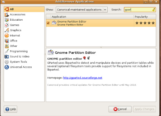Select the Graphics category icon
Screen dimensions: 161x116
[7, 30]
